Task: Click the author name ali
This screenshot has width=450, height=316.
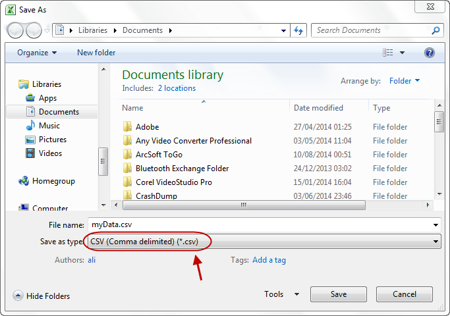Action: (92, 260)
